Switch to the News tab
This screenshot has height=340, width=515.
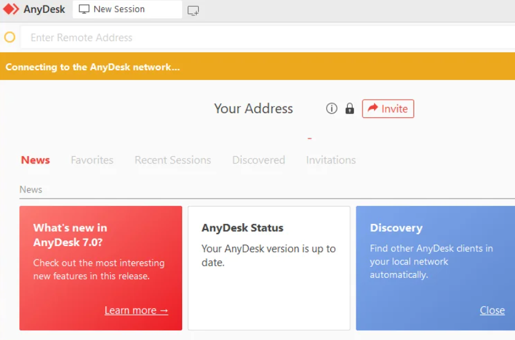point(36,160)
